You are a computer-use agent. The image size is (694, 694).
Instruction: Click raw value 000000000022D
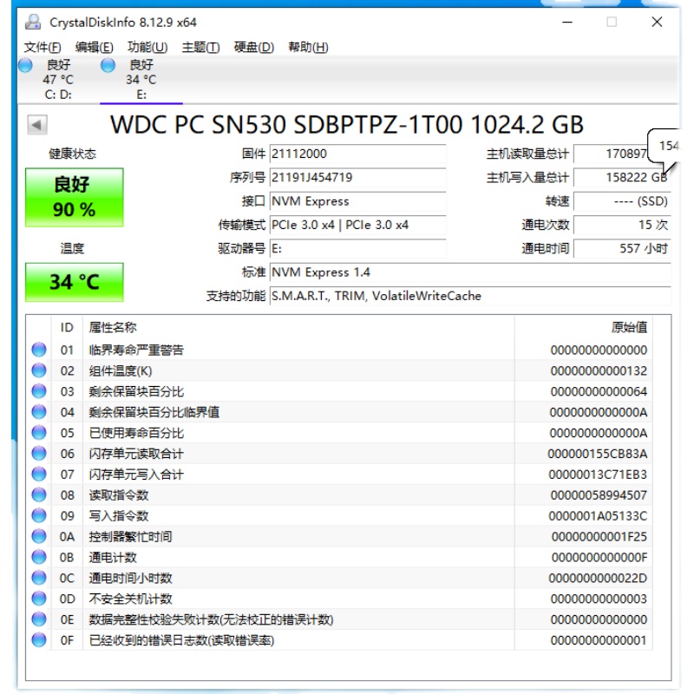tap(598, 578)
